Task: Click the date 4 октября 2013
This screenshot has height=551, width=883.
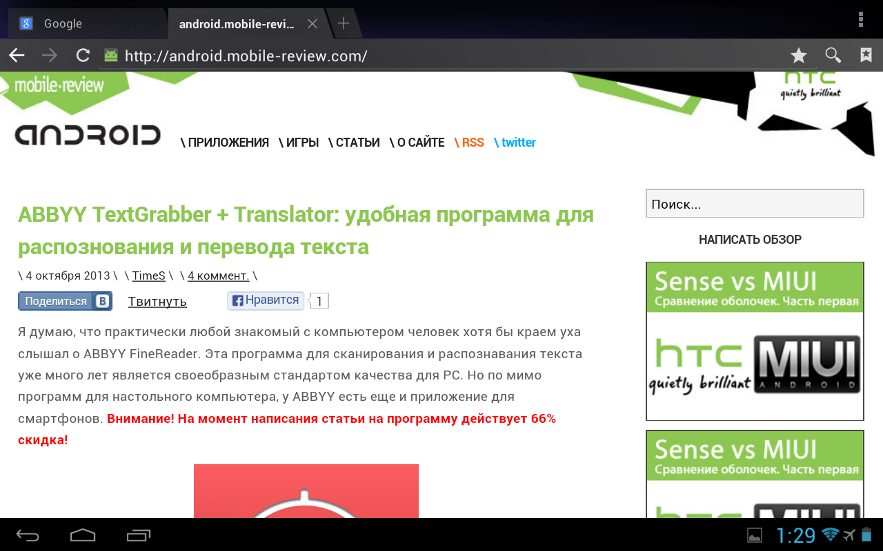Action: pyautogui.click(x=68, y=275)
